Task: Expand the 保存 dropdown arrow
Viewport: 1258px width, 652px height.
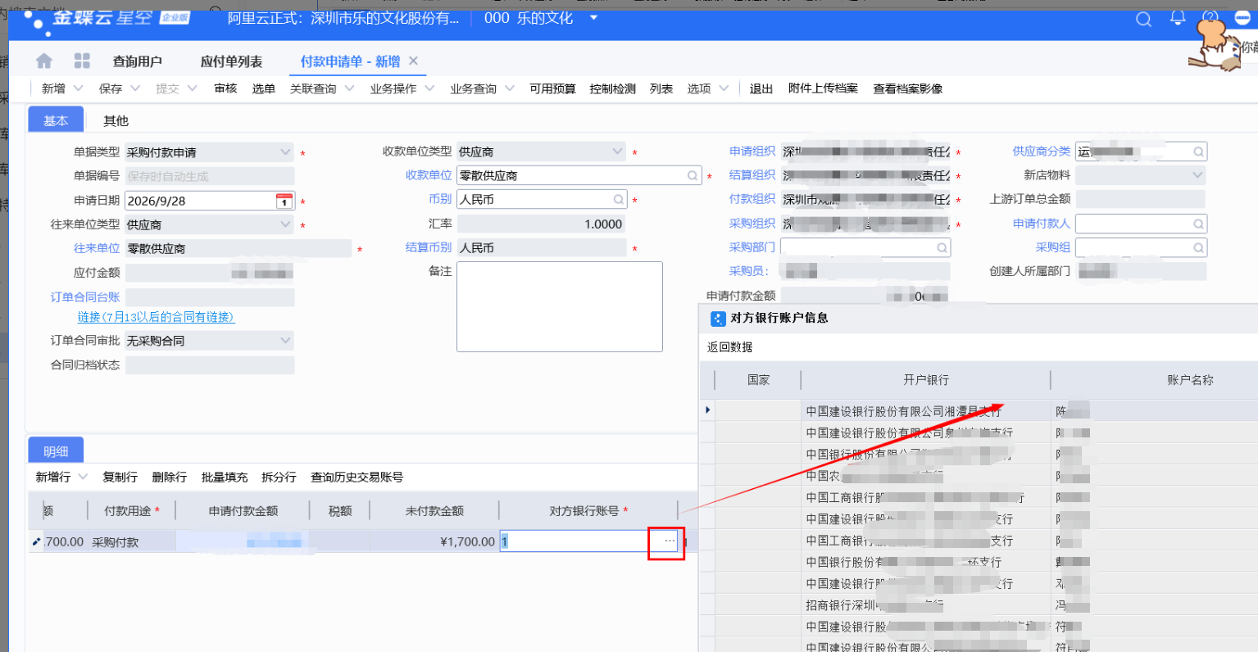Action: pos(135,88)
